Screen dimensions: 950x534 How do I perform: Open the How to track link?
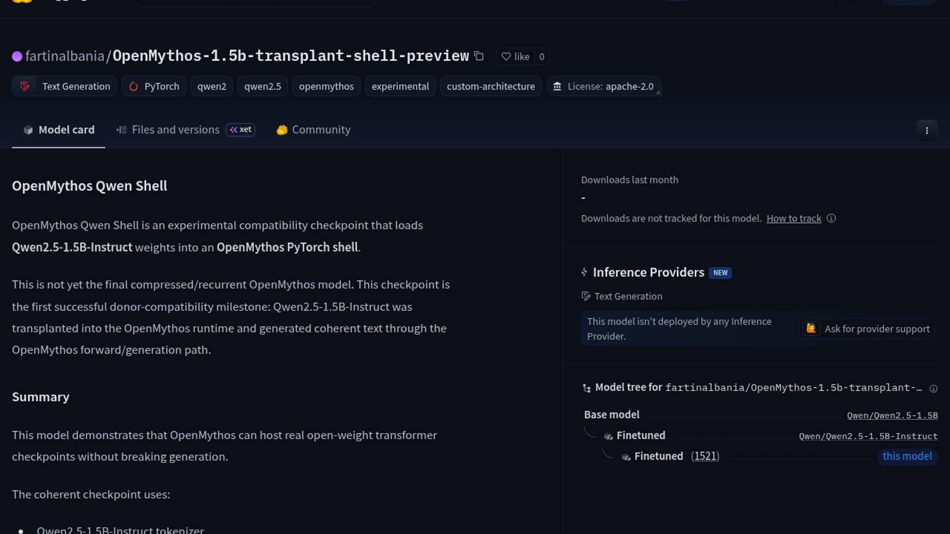pos(794,218)
